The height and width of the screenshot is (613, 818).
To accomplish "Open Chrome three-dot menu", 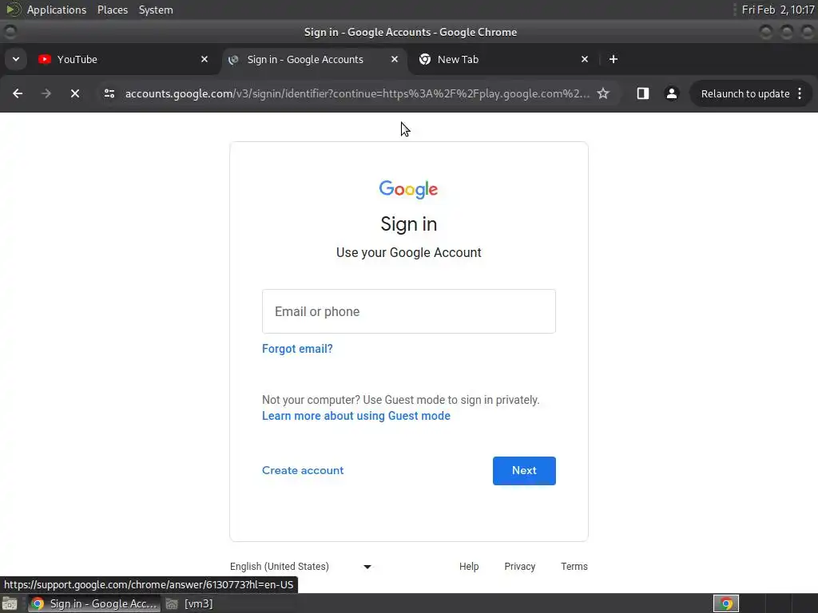I will [x=800, y=94].
